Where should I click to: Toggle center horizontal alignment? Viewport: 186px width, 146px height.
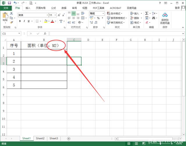[x=74, y=18]
